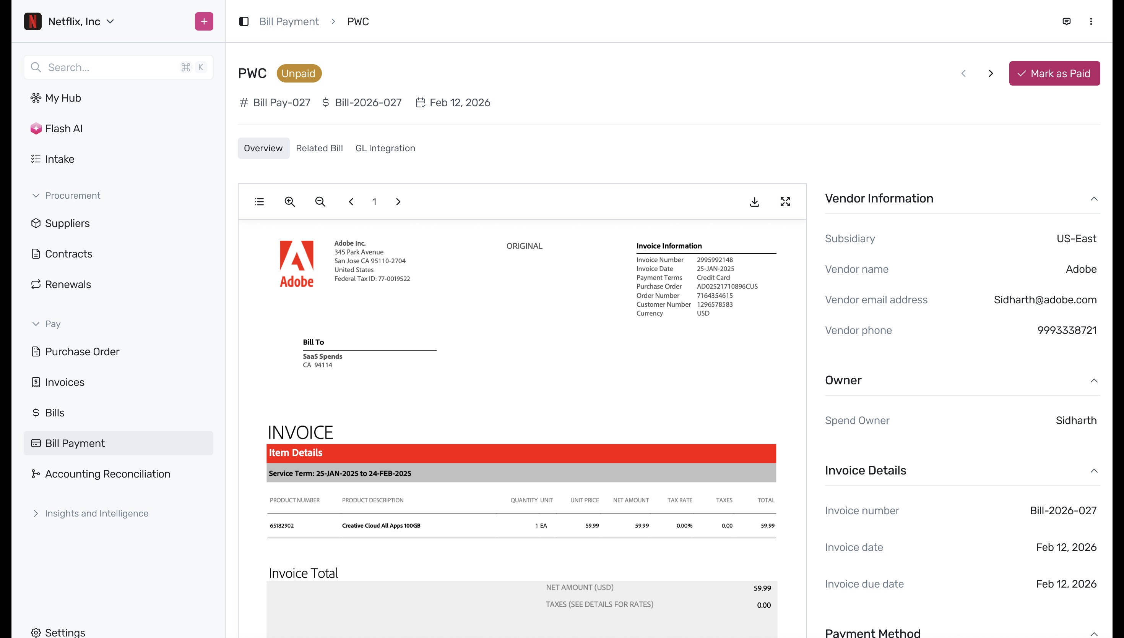Image resolution: width=1124 pixels, height=638 pixels.
Task: Click the Netflix logo icon
Action: pyautogui.click(x=33, y=21)
